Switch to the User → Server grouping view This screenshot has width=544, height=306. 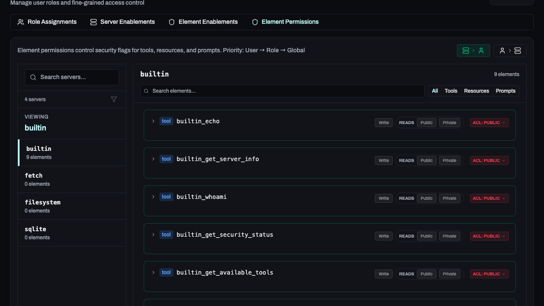(x=510, y=50)
